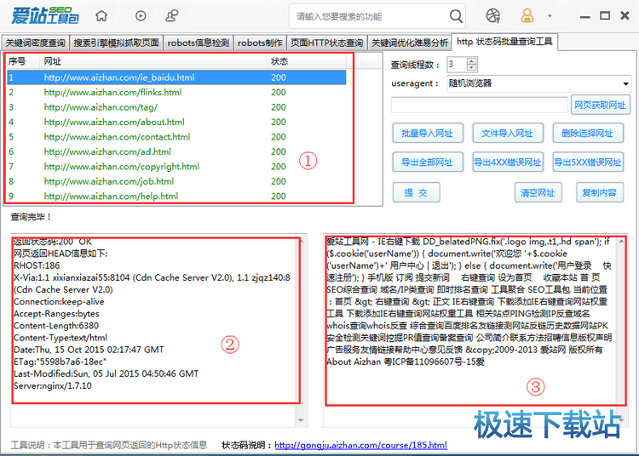Click the Content-Length:6380 line
Image resolution: width=639 pixels, height=456 pixels.
(56, 326)
